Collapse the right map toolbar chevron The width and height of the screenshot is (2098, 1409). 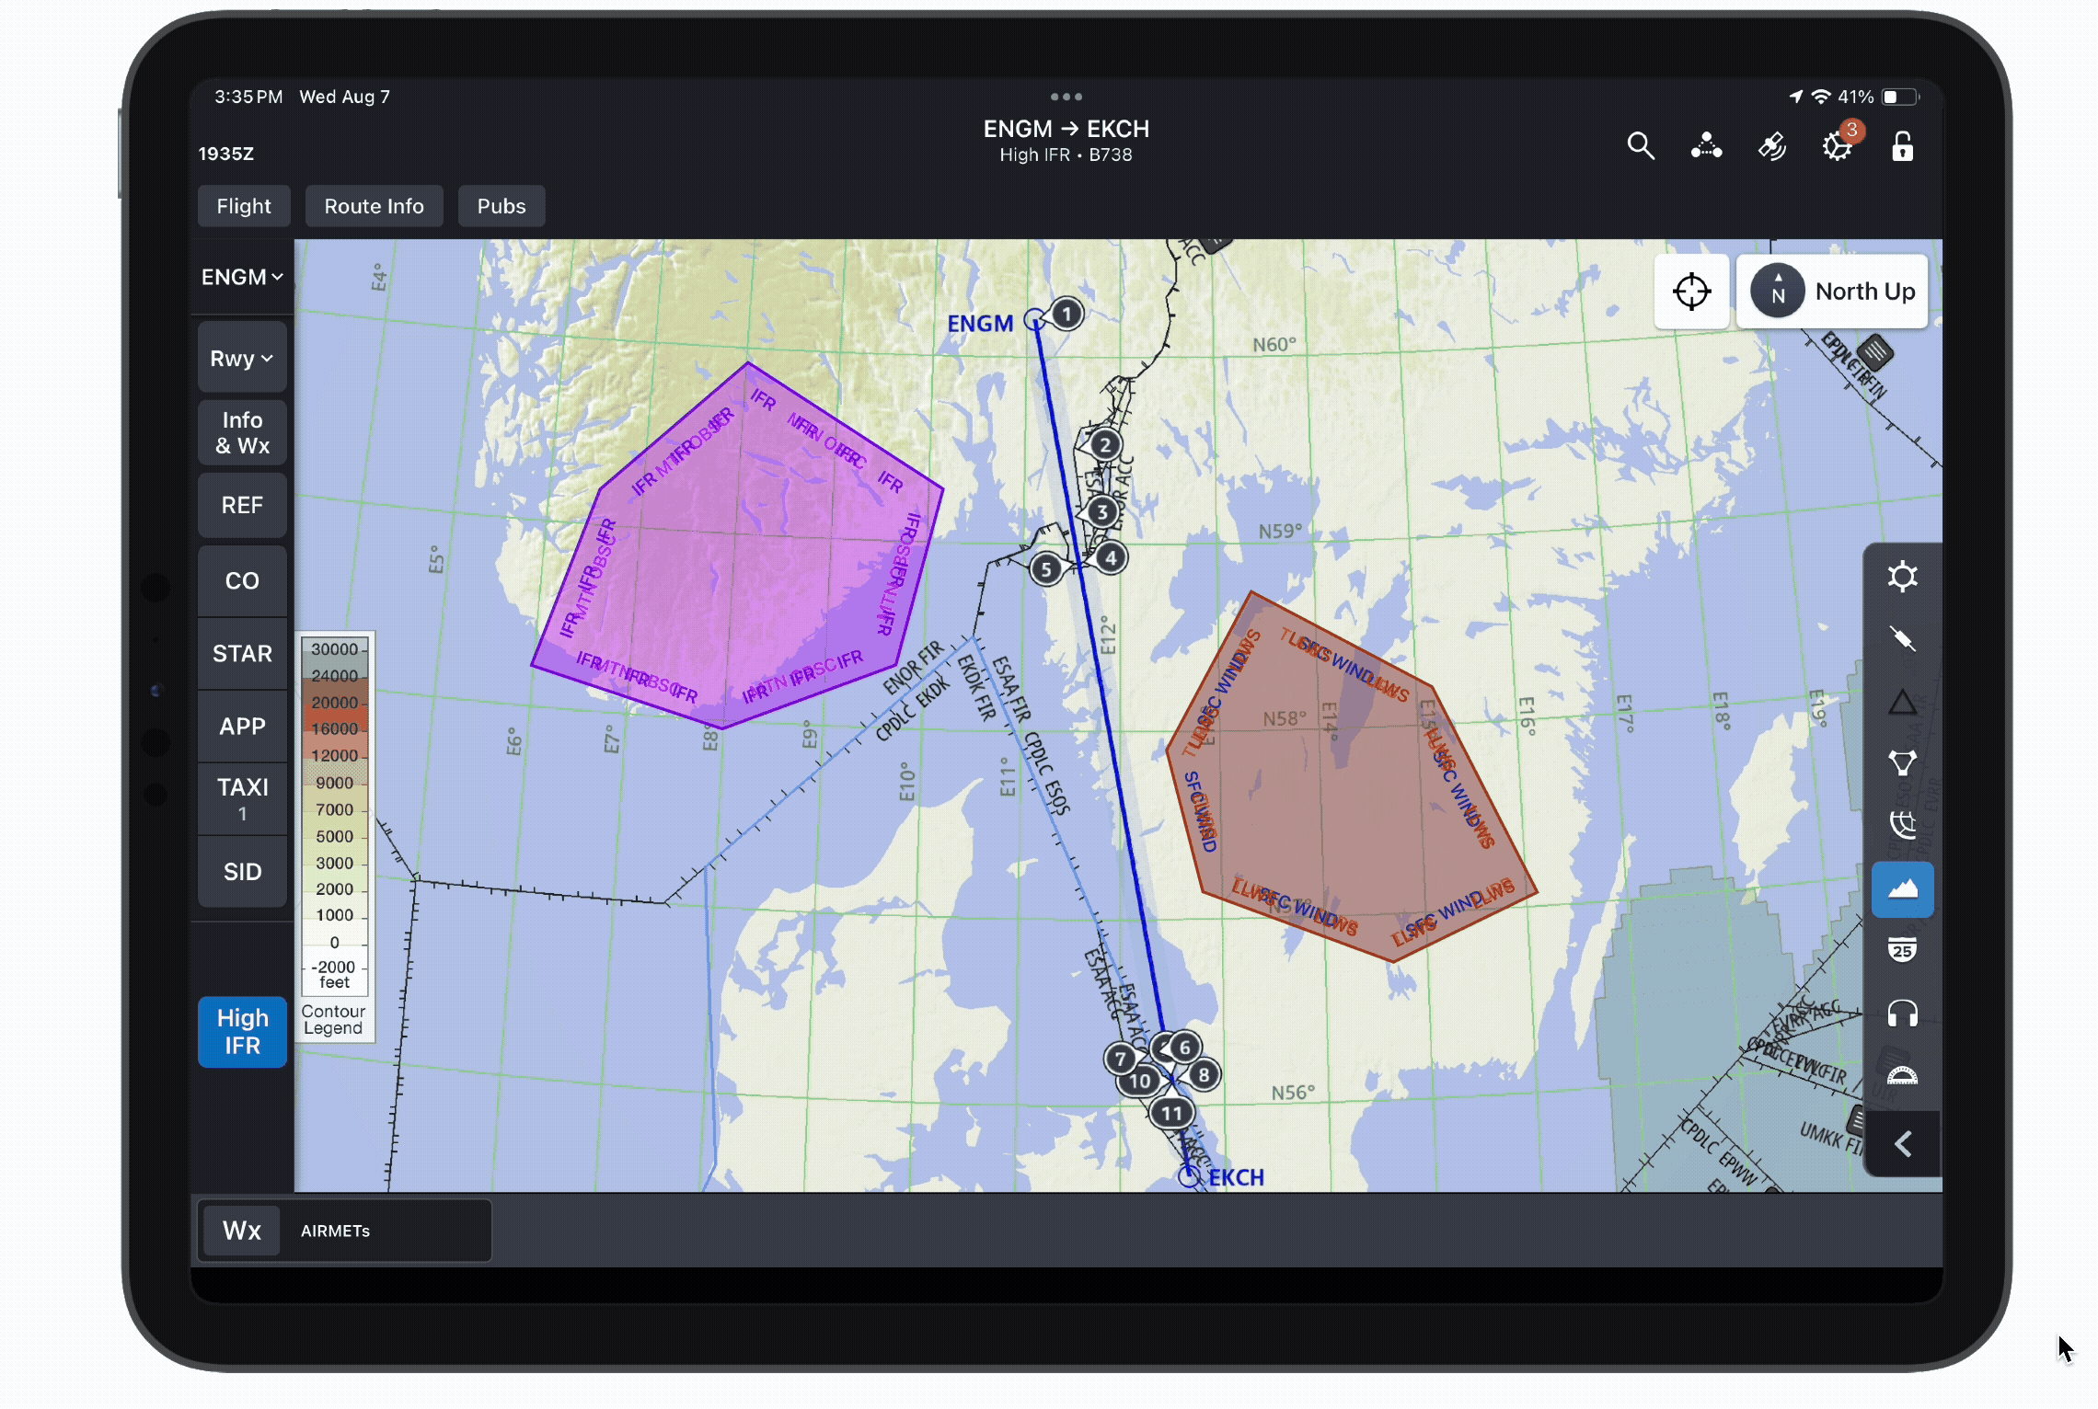coord(1902,1144)
